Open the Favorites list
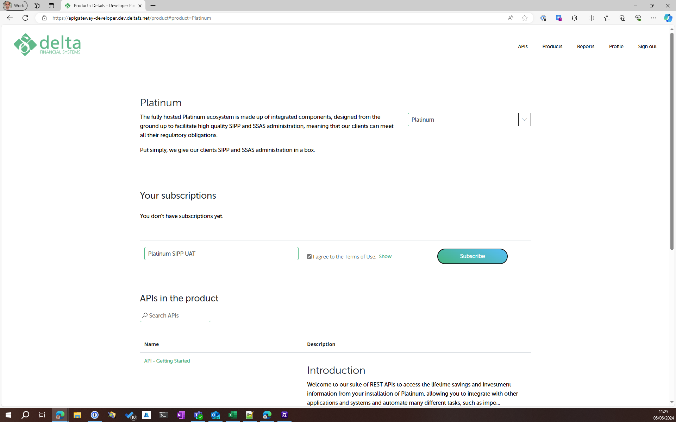This screenshot has height=422, width=676. [x=607, y=18]
